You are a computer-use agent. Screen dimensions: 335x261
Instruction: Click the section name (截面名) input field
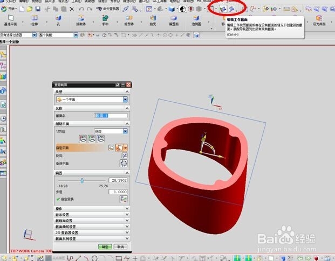111,116
